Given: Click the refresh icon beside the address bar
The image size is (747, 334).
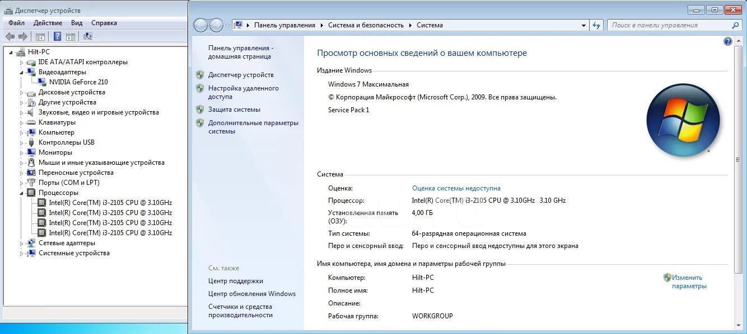Looking at the screenshot, I should tap(596, 25).
